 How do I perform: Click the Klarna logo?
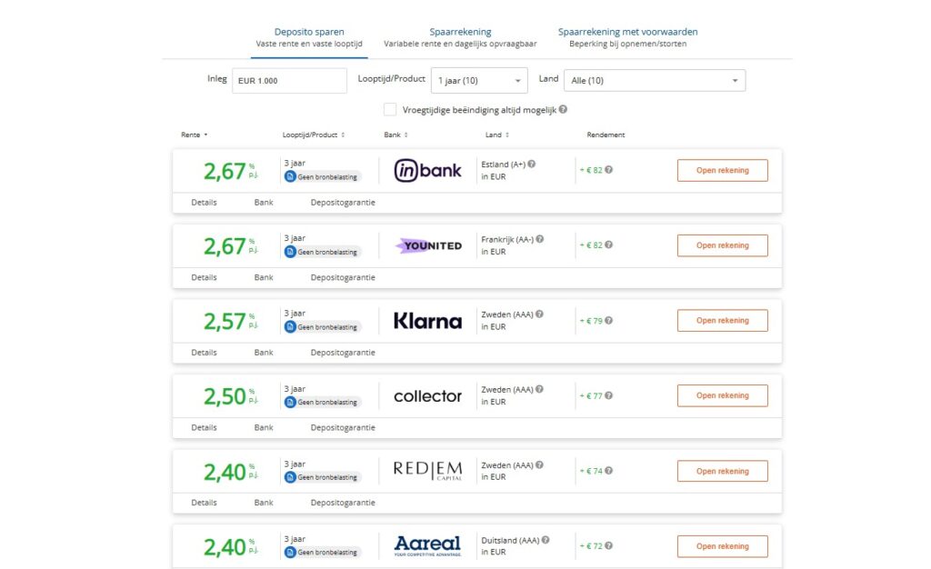pos(427,321)
